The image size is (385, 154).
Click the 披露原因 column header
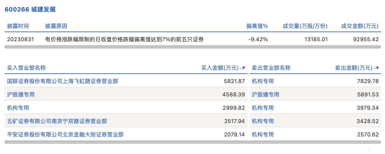(x=56, y=26)
